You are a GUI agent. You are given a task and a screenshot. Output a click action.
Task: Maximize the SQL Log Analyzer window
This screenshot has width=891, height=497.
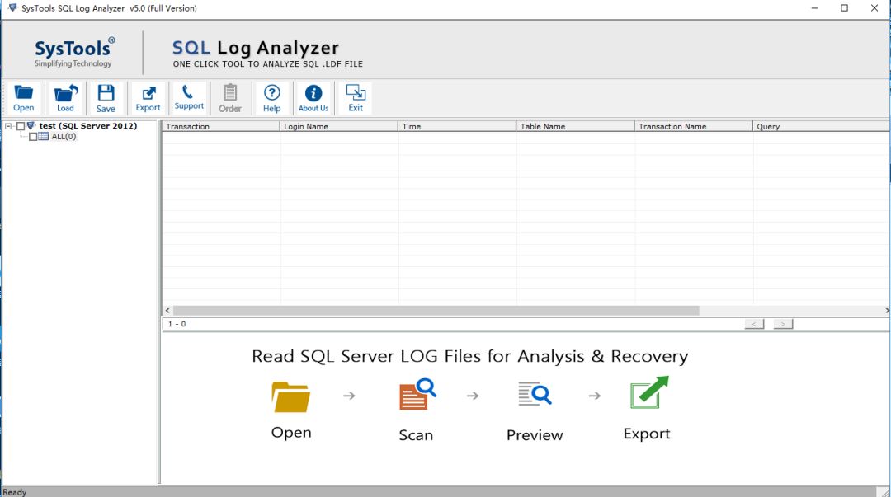(x=845, y=8)
